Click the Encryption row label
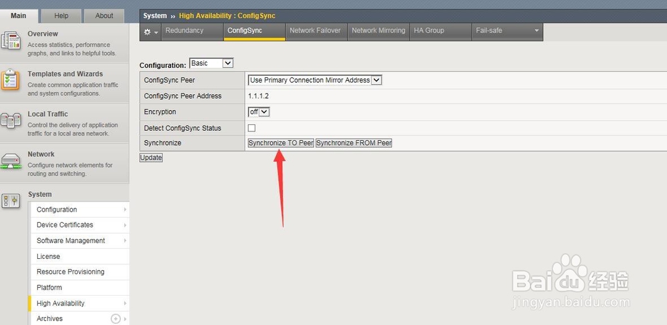This screenshot has height=325, width=667. [160, 112]
